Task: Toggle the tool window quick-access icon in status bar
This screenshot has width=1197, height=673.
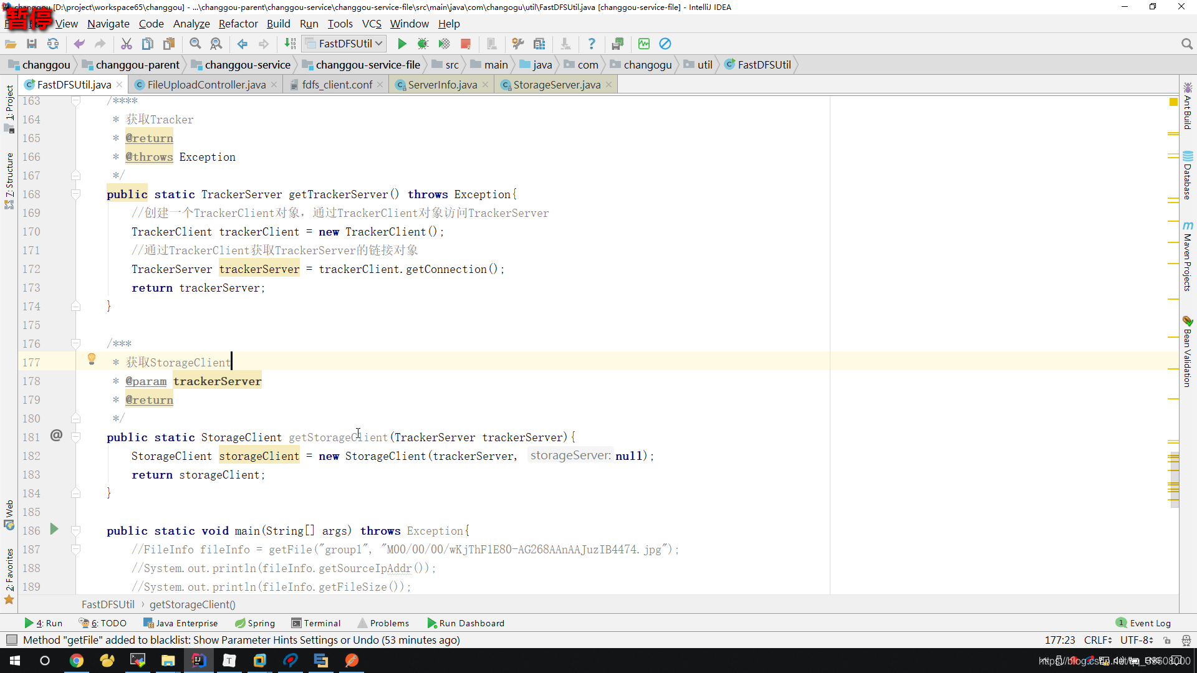Action: 11,640
